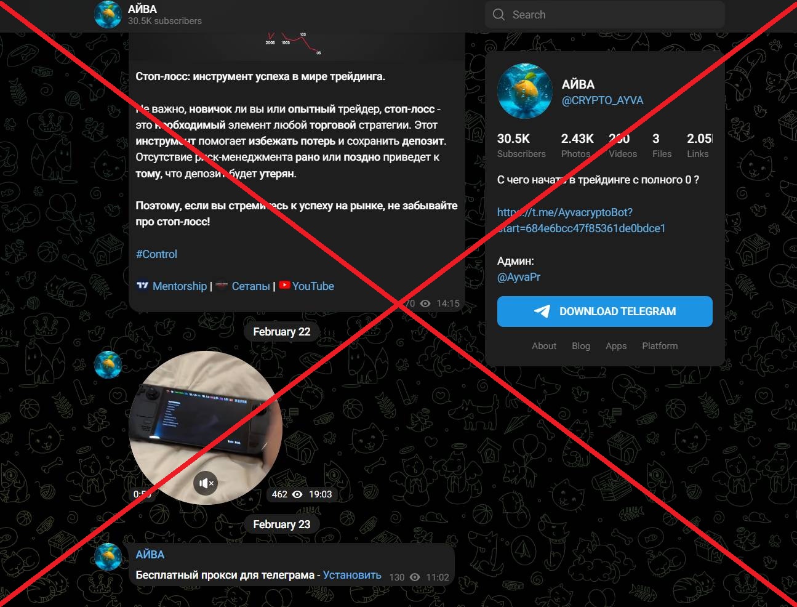
Task: Click the Telegram plane icon on download button
Action: [x=542, y=312]
